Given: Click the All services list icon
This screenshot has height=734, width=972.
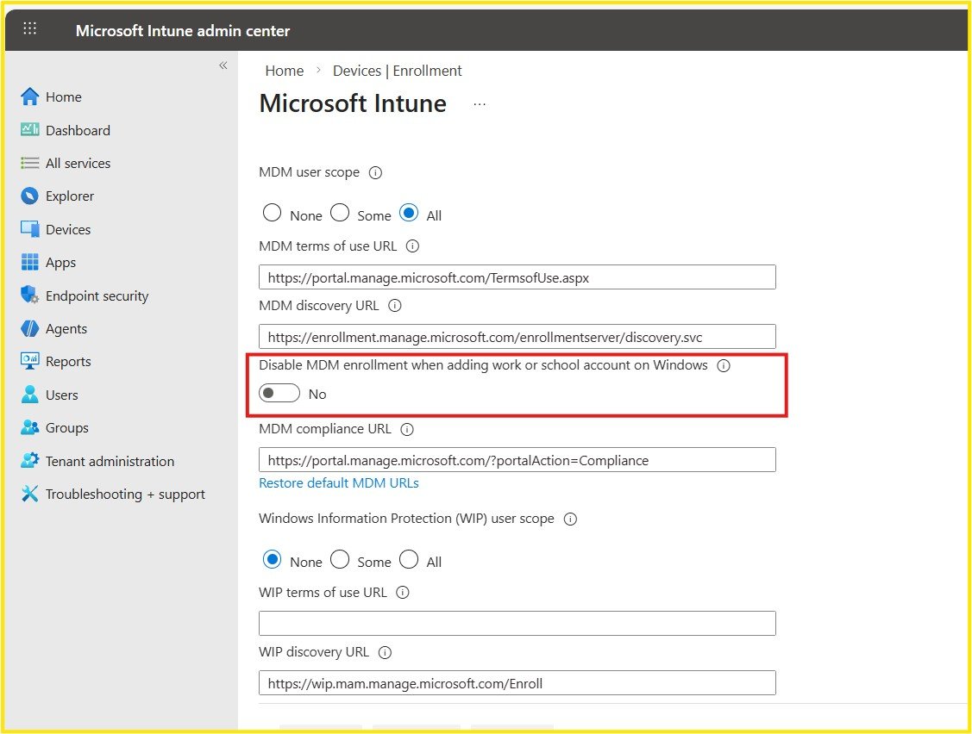Looking at the screenshot, I should 29,163.
